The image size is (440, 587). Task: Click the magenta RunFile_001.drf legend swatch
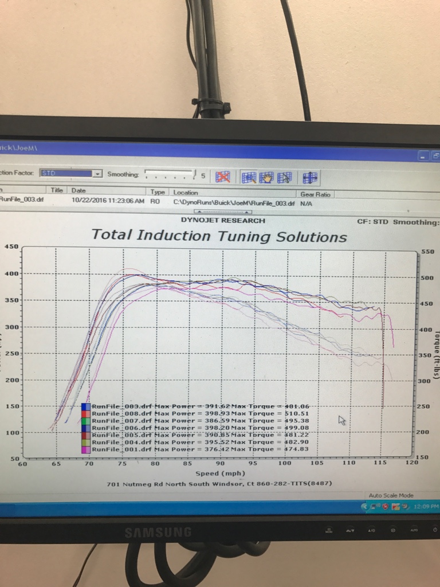click(86, 450)
